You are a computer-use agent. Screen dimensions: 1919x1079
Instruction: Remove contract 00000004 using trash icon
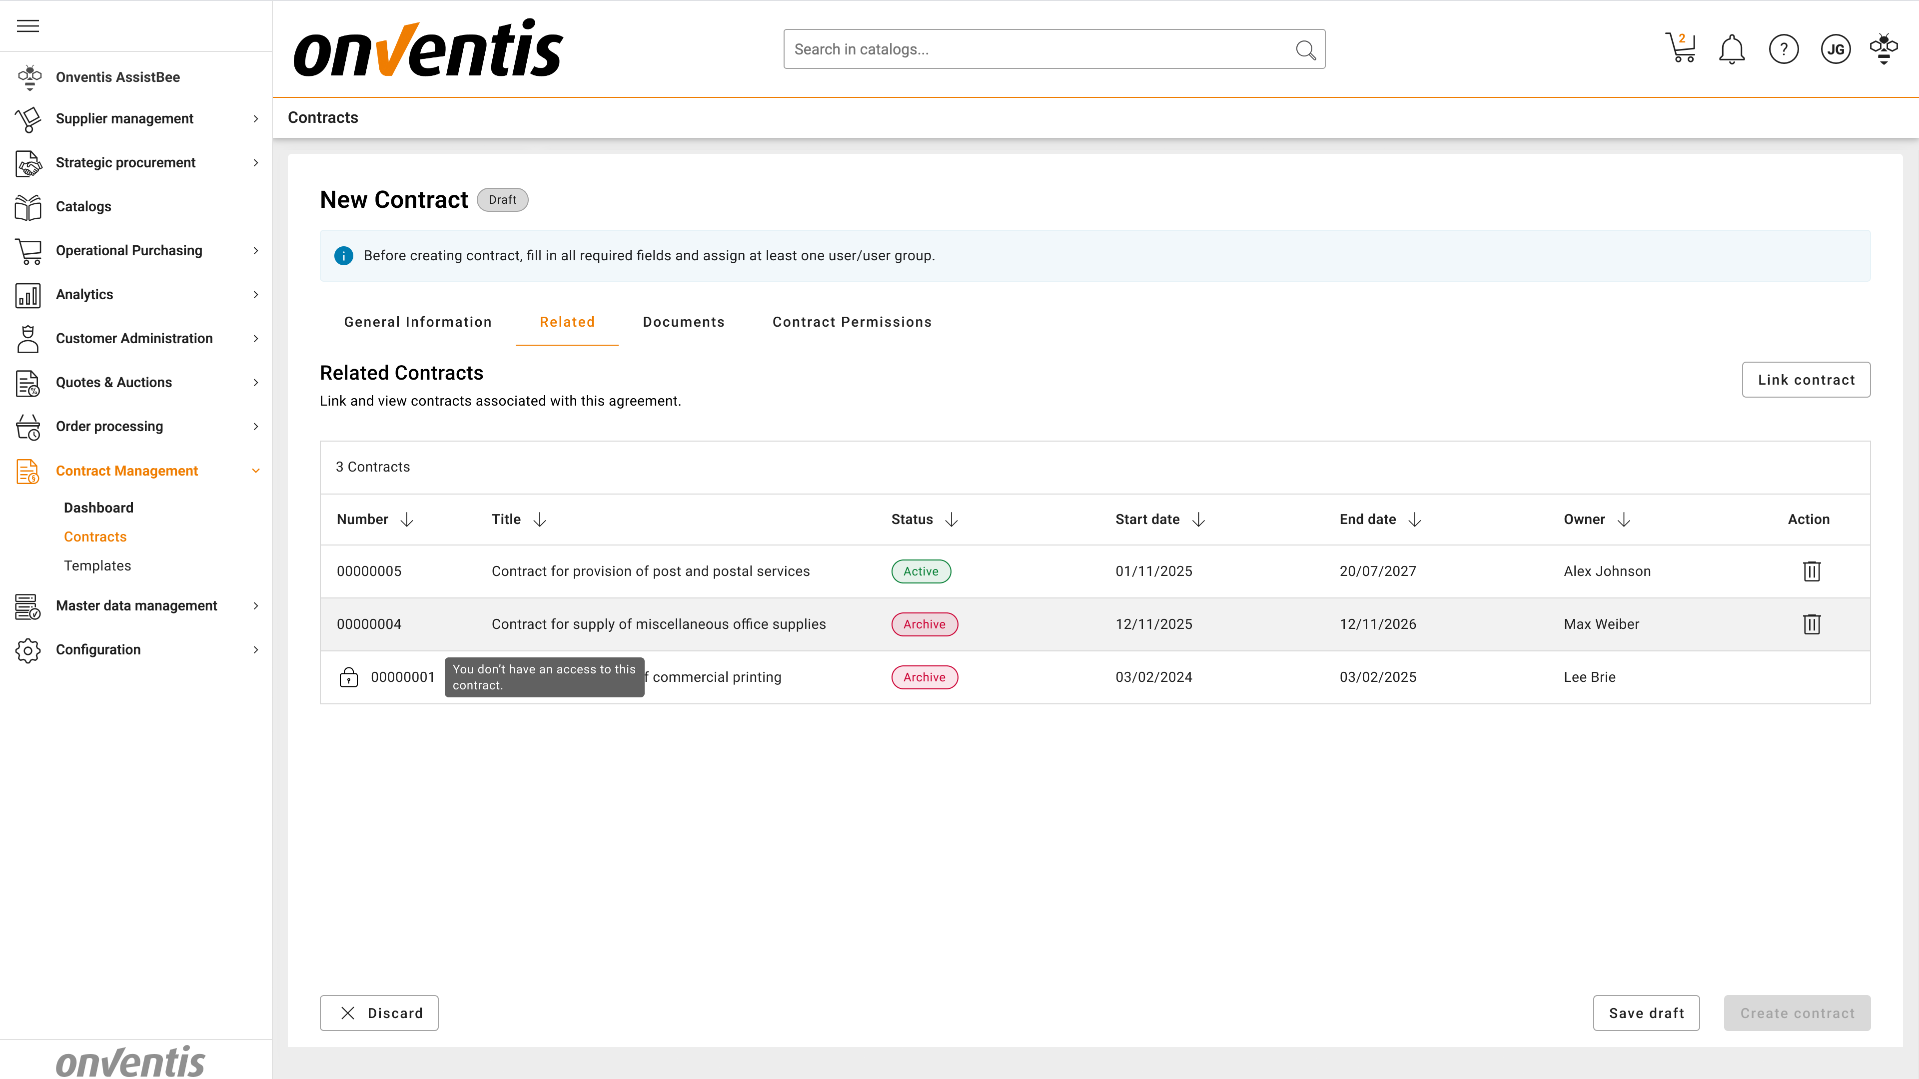pos(1812,624)
